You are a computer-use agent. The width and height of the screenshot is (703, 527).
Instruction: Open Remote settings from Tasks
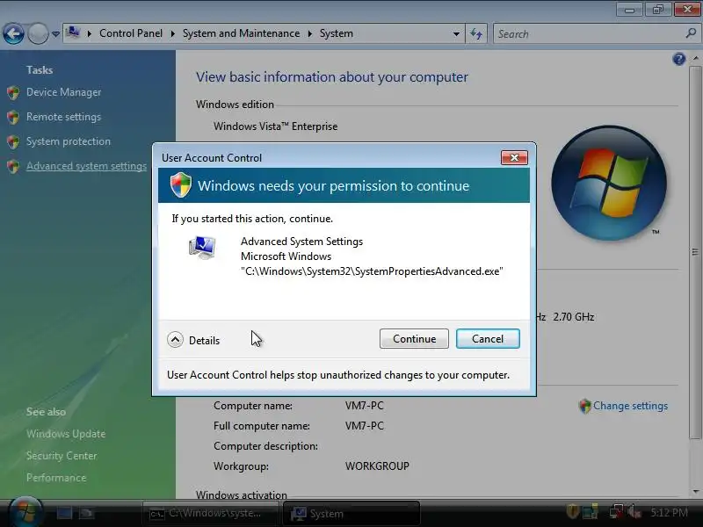pyautogui.click(x=63, y=117)
